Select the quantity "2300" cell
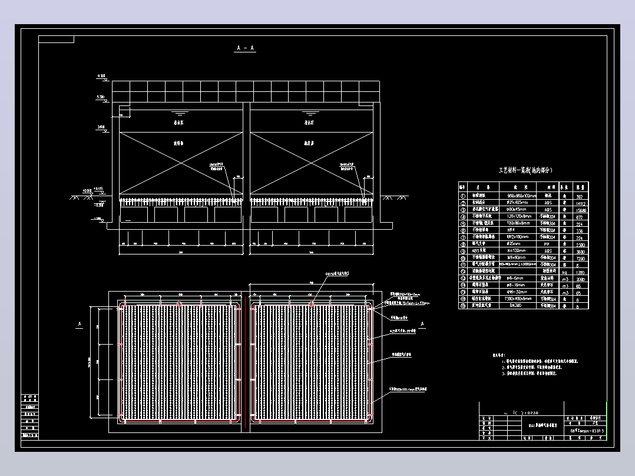Screen dimensions: 635x476 [580, 244]
